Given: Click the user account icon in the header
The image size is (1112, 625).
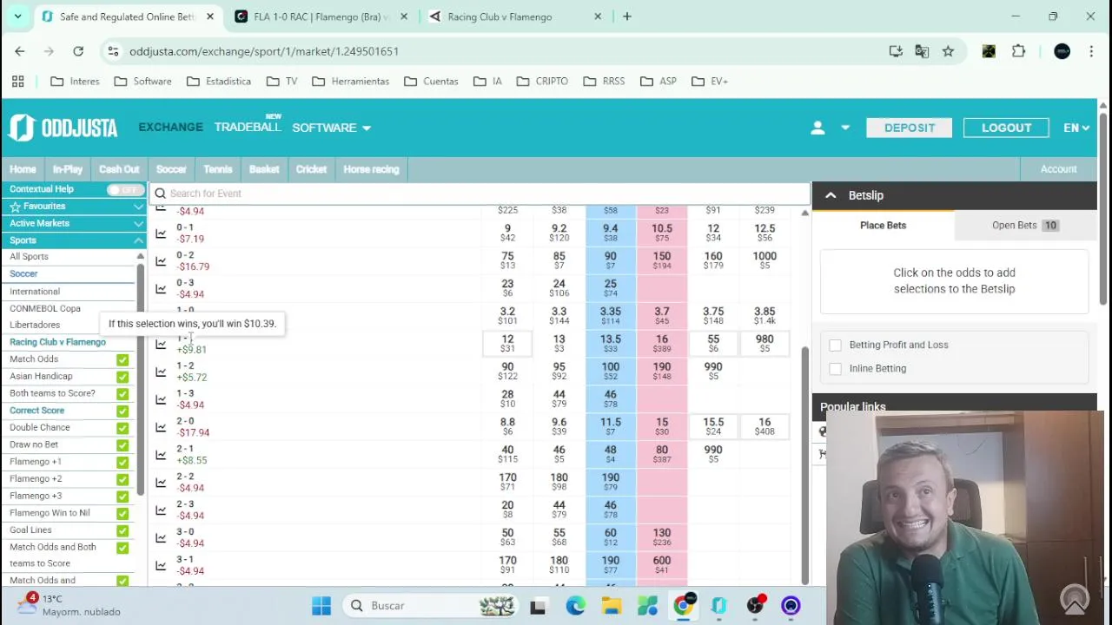Looking at the screenshot, I should pyautogui.click(x=817, y=128).
